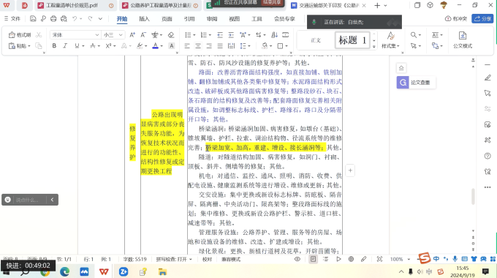Click the 有冲突 conflict indicator
The height and width of the screenshot is (278, 497).
(x=456, y=19)
